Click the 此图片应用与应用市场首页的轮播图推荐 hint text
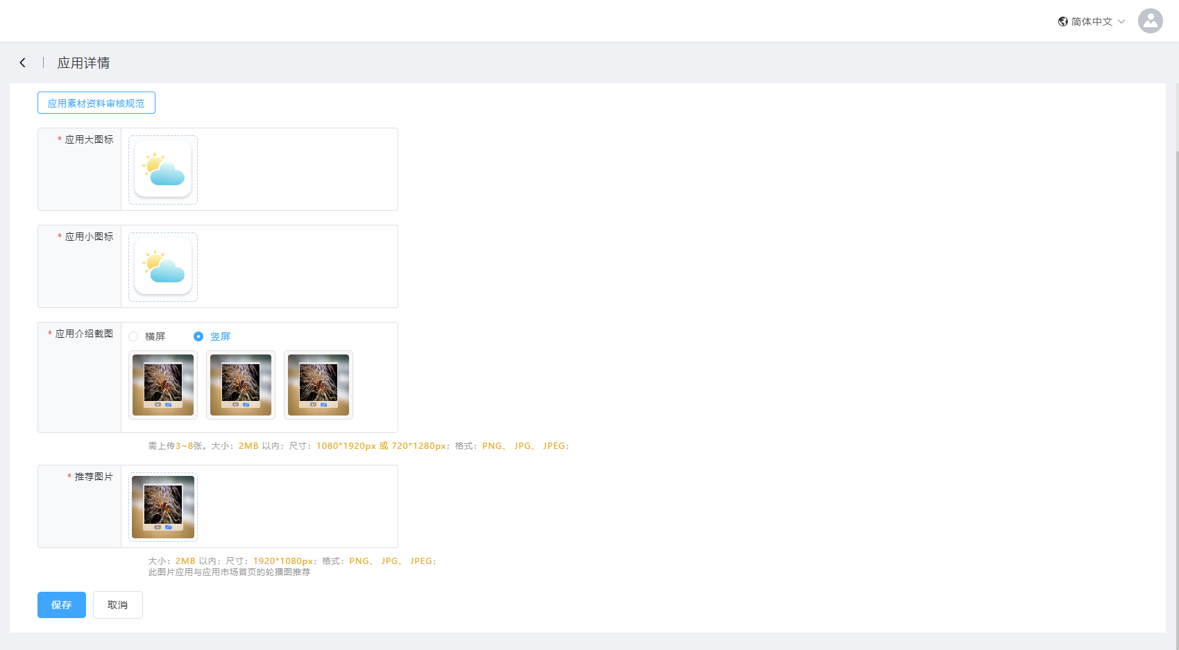The width and height of the screenshot is (1179, 650). click(x=229, y=572)
